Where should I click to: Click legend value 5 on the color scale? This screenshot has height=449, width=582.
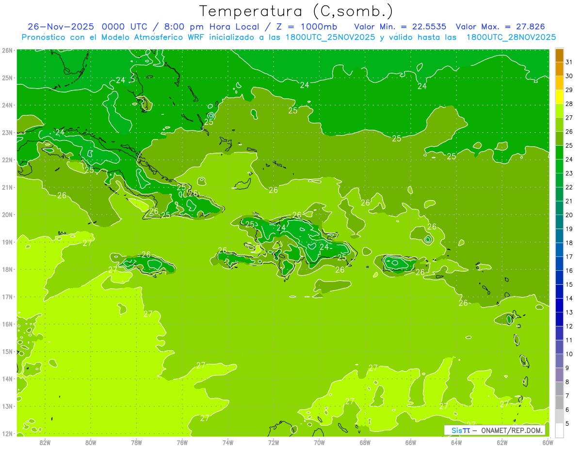(567, 423)
